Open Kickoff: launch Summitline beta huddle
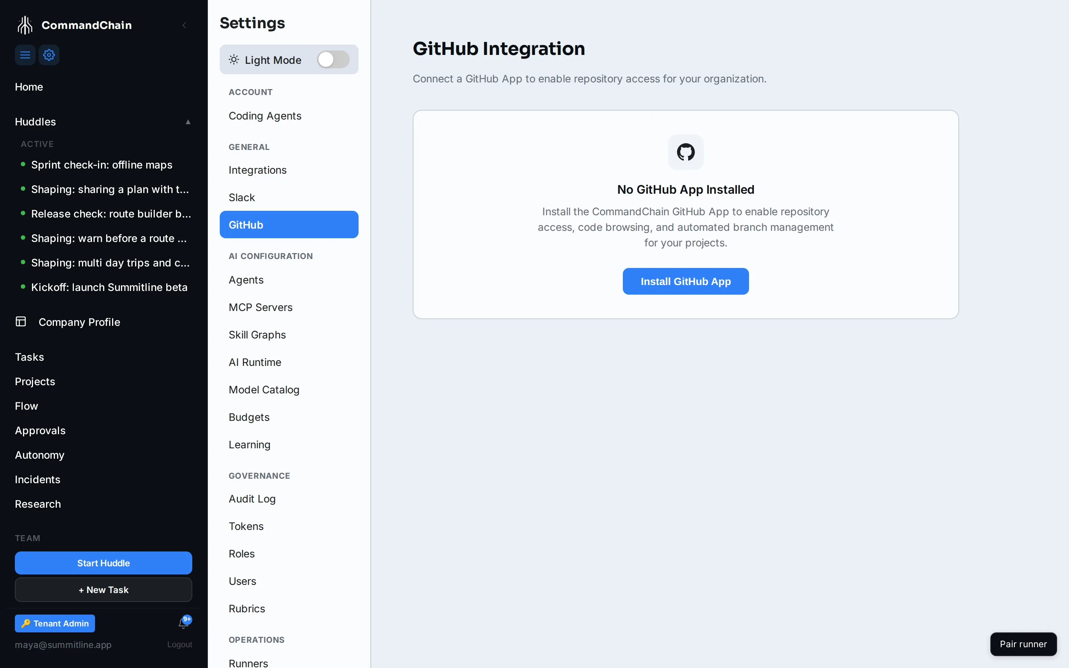 point(109,287)
